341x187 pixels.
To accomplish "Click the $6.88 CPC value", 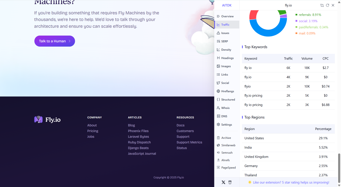I will [325, 105].
